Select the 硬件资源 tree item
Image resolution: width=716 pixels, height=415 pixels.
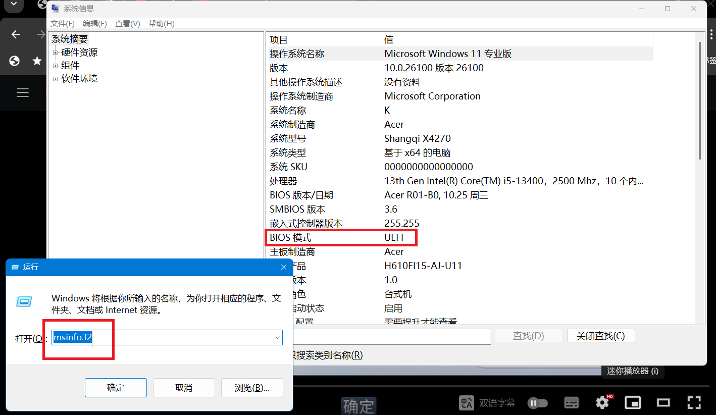pyautogui.click(x=79, y=53)
